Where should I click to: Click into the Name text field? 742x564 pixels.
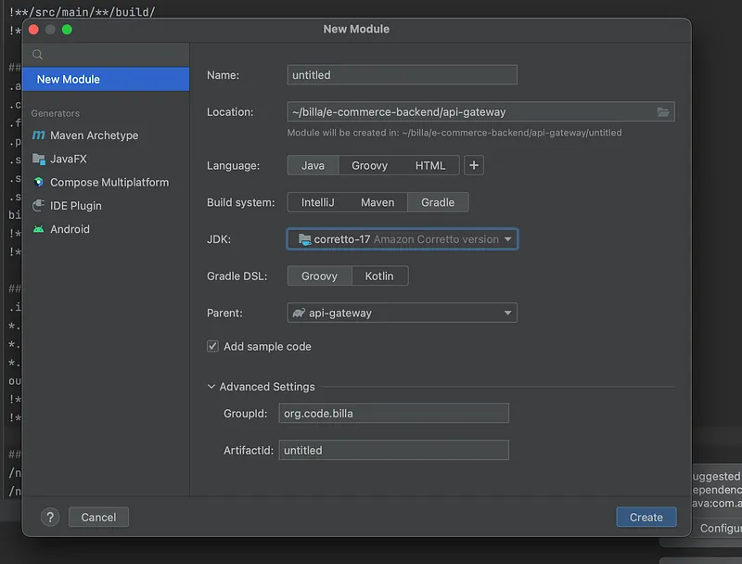pyautogui.click(x=402, y=75)
